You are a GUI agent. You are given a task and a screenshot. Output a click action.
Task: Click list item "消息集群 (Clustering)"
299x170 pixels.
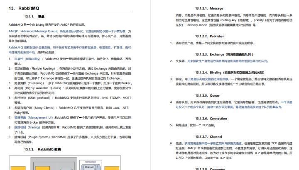click(x=29, y=83)
